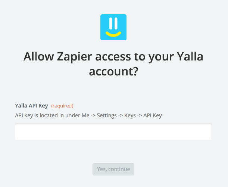
Task: Click the word account? in the heading
Action: pos(113,71)
